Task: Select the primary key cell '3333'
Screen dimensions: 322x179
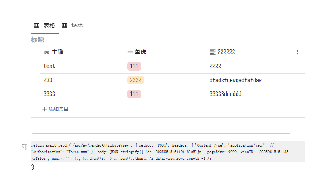Action: (49, 94)
